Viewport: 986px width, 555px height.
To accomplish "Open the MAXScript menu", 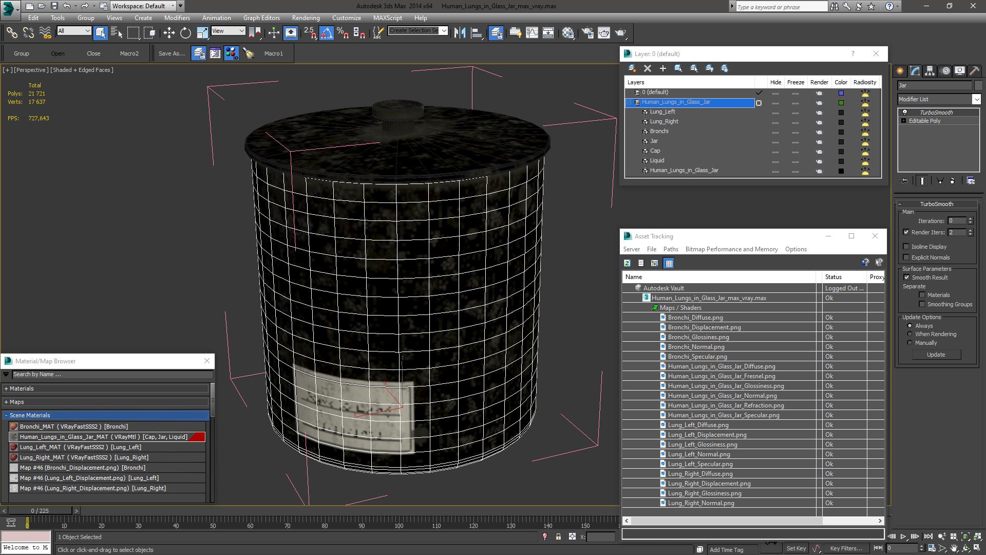I will coord(388,17).
